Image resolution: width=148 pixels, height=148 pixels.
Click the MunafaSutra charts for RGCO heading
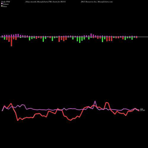point(45,2)
